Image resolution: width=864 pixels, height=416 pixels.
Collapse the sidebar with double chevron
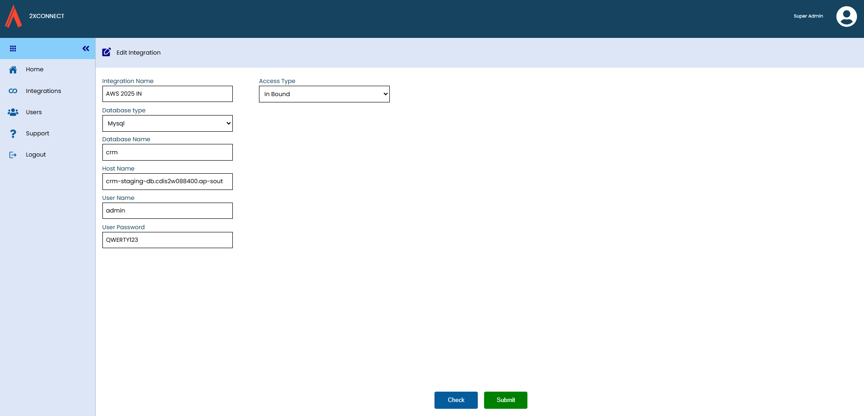[86, 49]
